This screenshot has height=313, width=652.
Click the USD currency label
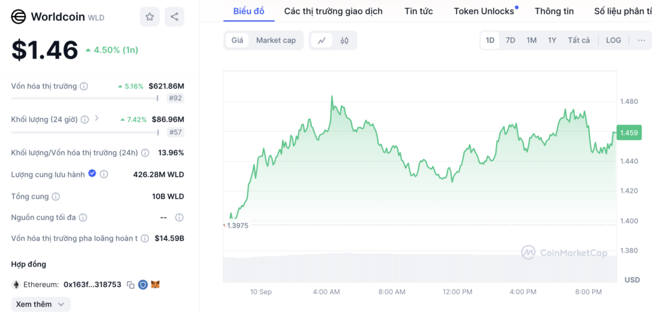pyautogui.click(x=632, y=280)
